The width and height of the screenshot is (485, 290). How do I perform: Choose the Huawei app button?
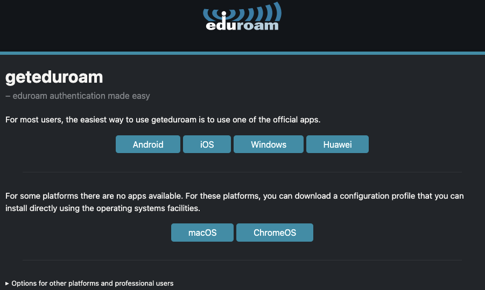coord(338,144)
